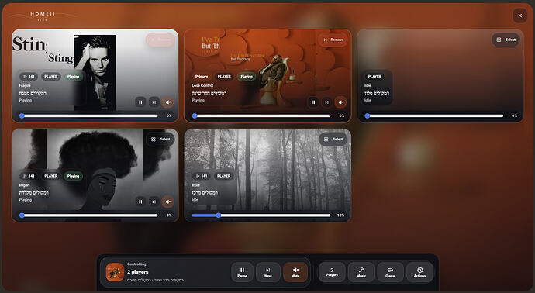Click the 141 badge on Fragile card
The height and width of the screenshot is (293, 535).
tap(29, 77)
